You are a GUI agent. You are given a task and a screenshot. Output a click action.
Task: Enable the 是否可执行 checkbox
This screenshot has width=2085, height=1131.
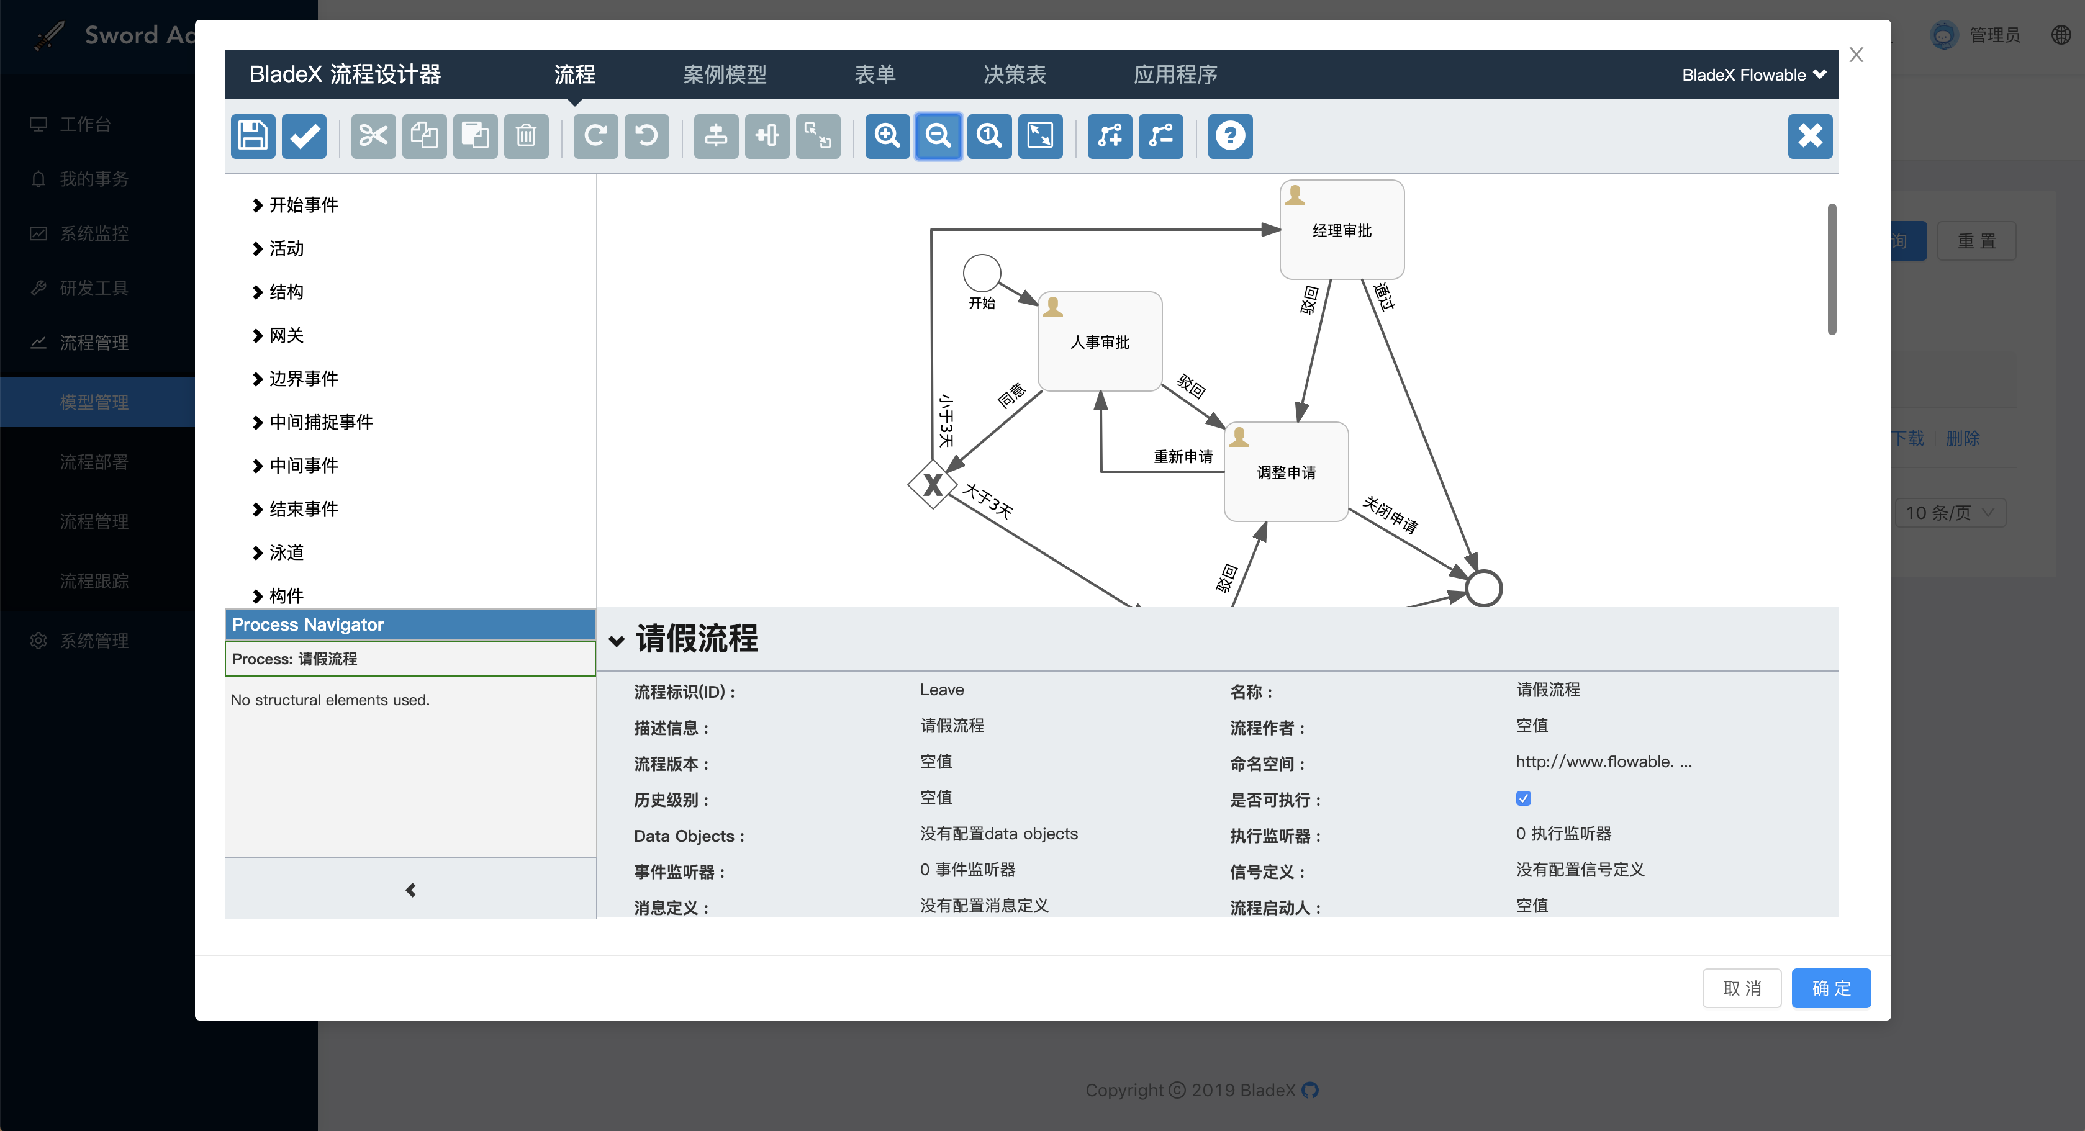click(1522, 798)
